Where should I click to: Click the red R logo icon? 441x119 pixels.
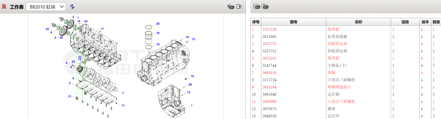pos(4,6)
